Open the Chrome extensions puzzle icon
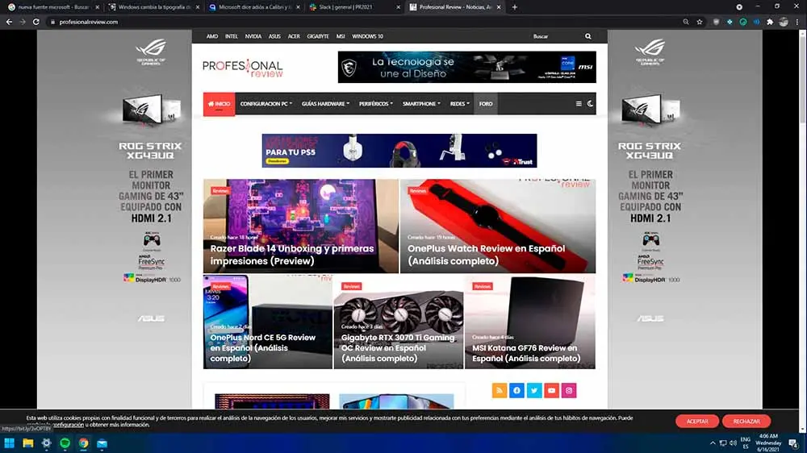807x453 pixels. pos(770,22)
